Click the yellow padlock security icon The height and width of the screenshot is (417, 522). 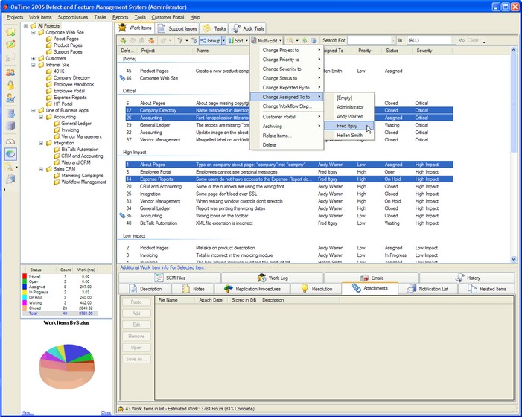click(x=10, y=85)
